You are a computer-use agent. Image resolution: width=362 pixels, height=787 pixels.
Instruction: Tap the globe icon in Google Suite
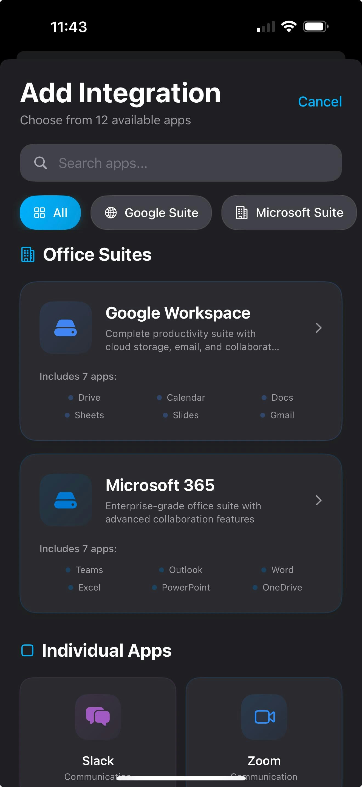(111, 213)
